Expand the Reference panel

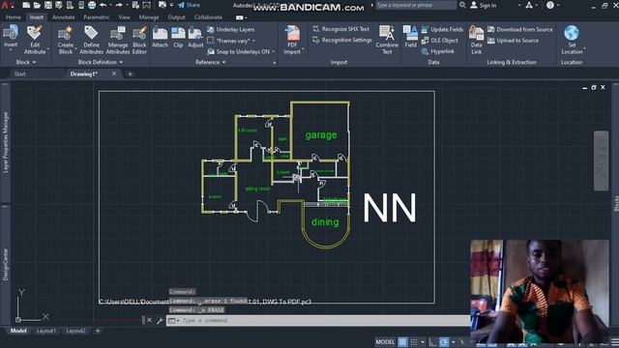tap(211, 62)
